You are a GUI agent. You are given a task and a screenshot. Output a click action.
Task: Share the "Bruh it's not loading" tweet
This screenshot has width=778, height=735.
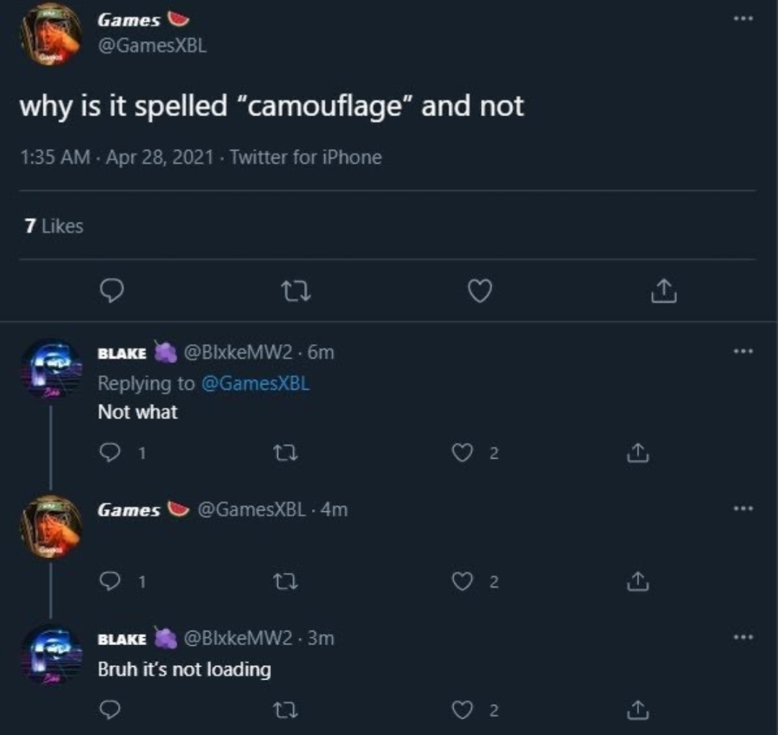[x=639, y=711]
